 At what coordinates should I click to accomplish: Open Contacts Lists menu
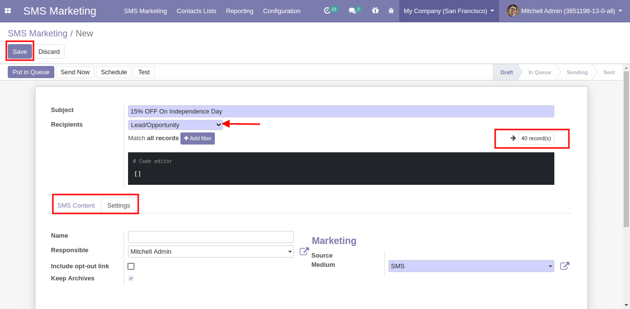[196, 11]
